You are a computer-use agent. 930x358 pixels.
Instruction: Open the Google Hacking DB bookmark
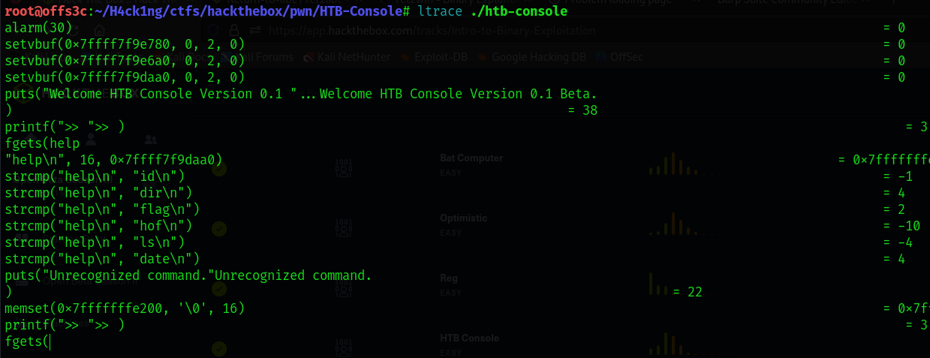click(x=531, y=56)
